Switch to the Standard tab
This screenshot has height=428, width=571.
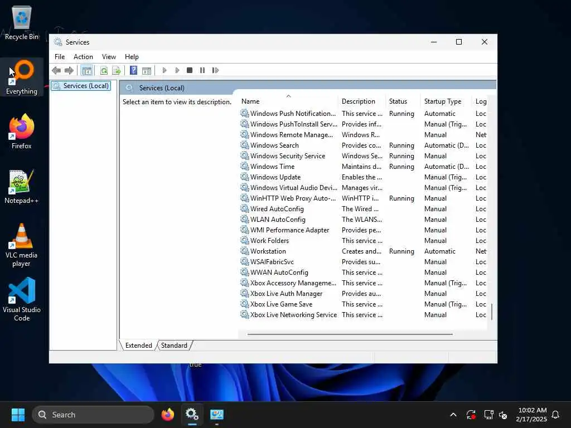click(x=174, y=346)
